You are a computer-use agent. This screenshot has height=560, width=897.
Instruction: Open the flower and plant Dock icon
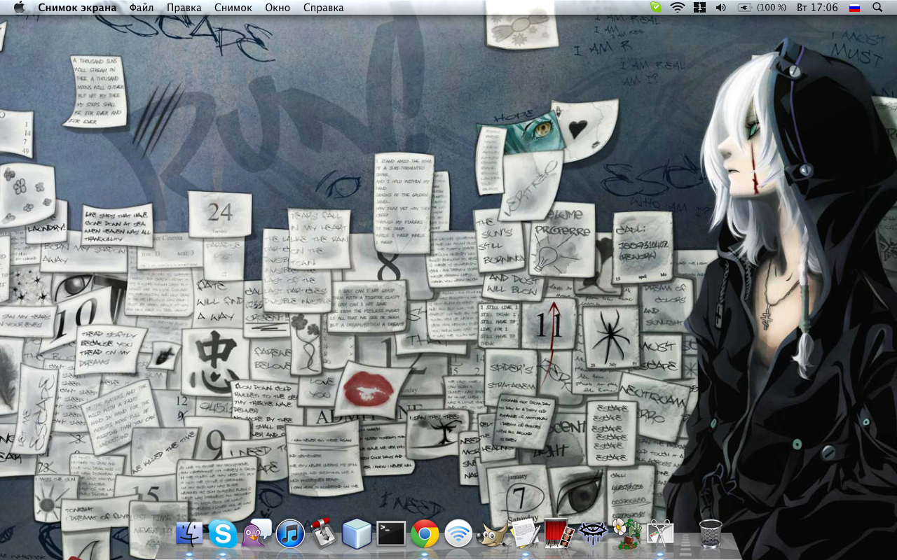pyautogui.click(x=626, y=535)
